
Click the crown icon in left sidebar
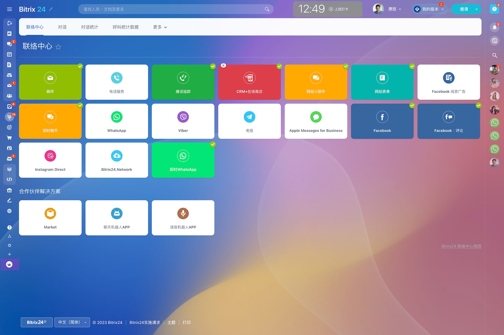[x=9, y=264]
